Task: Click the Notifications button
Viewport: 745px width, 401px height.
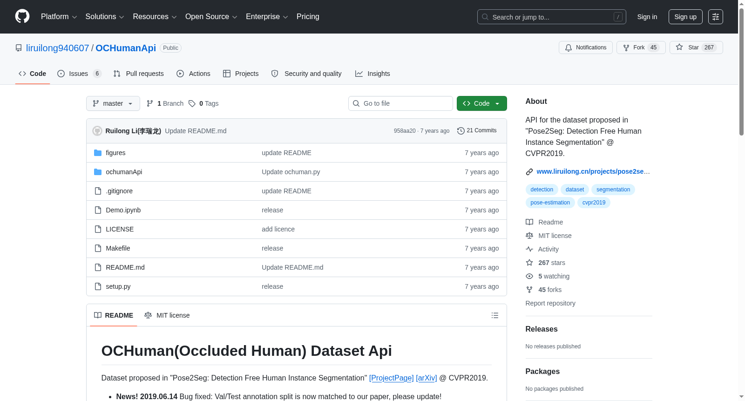Action: (586, 48)
